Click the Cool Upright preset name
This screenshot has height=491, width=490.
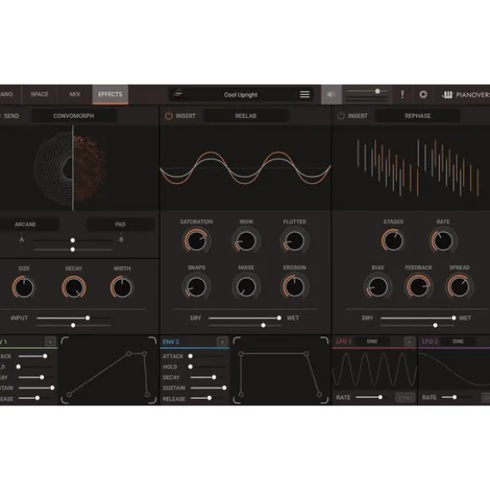tap(241, 95)
